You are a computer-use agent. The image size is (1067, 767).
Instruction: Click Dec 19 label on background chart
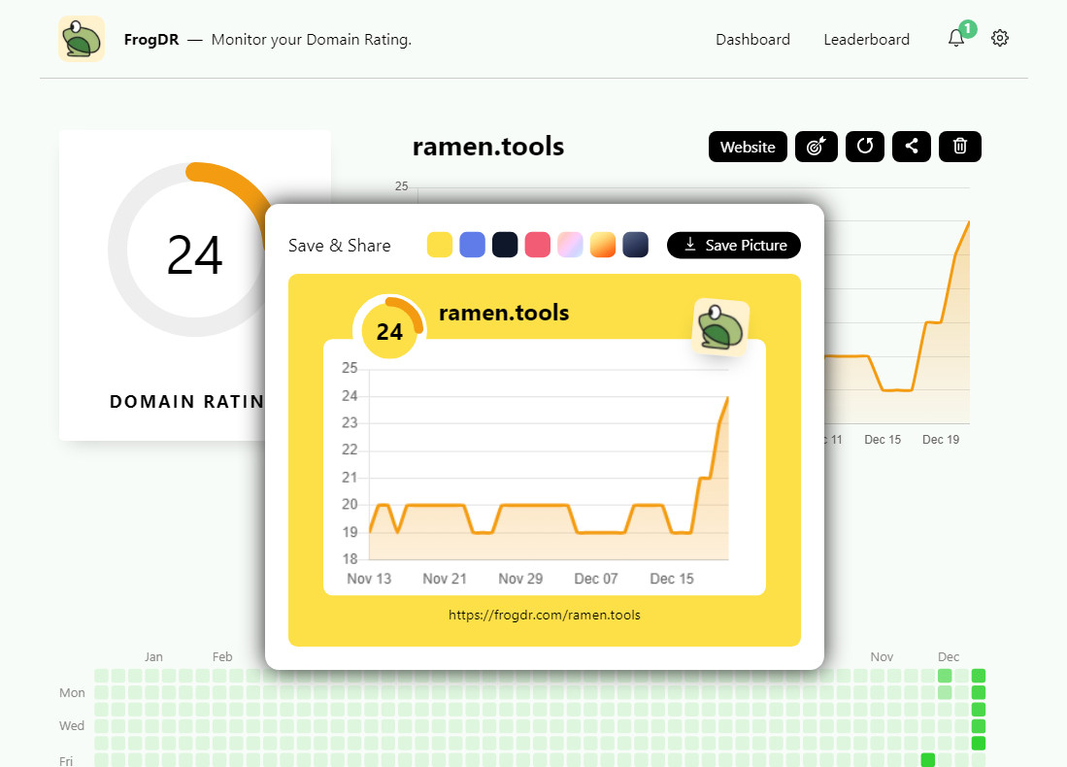tap(941, 440)
